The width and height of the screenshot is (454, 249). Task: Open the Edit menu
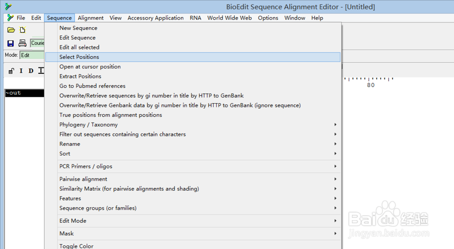(36, 18)
